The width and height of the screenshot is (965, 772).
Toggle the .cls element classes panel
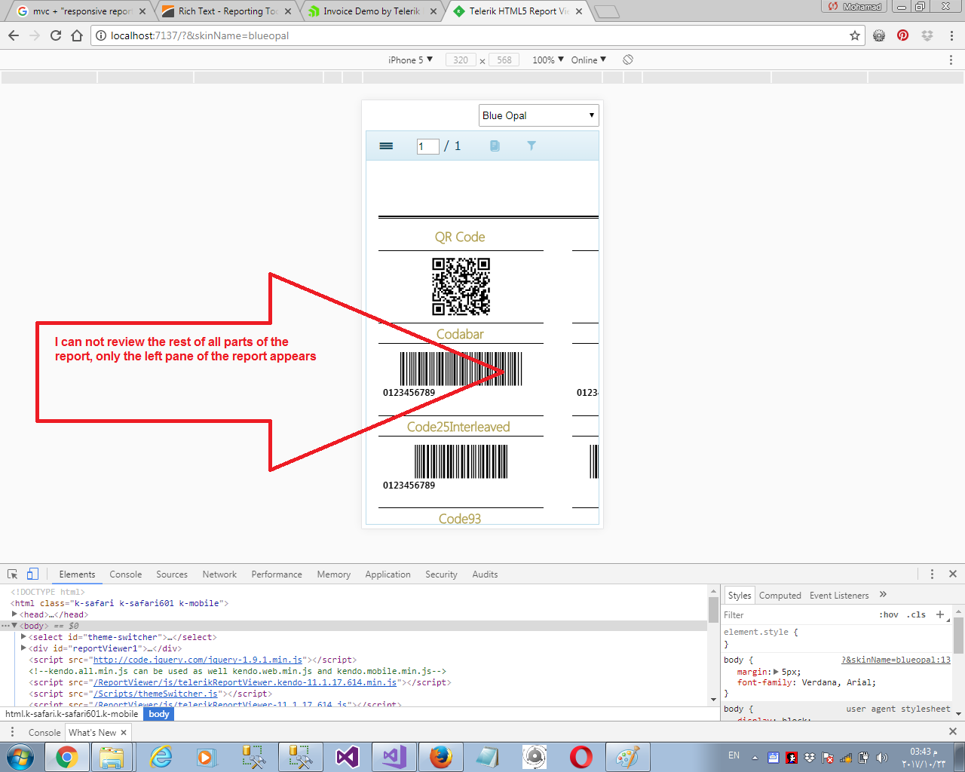pos(918,614)
